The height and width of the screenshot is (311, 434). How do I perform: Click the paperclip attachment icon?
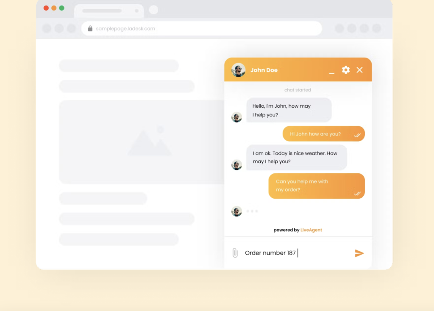pyautogui.click(x=235, y=253)
